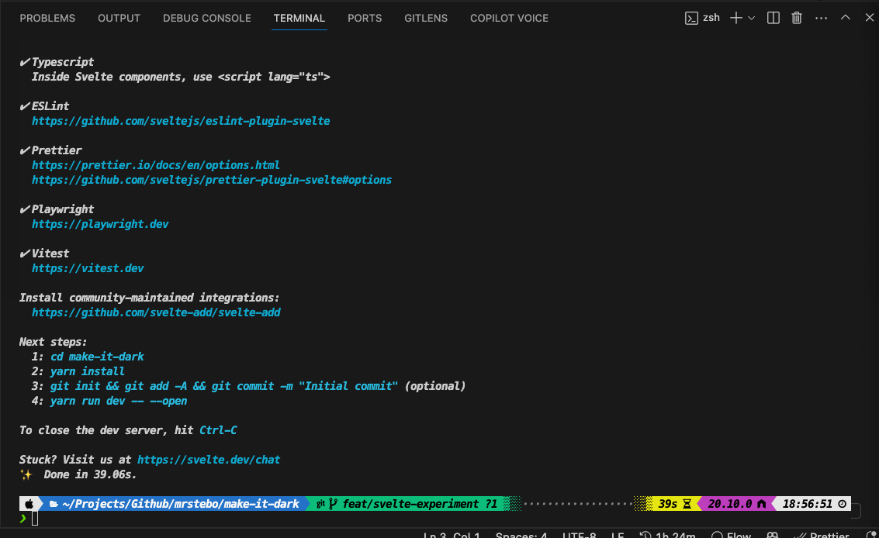The image size is (879, 538).
Task: Click the 'yarn install' command text
Action: [88, 371]
